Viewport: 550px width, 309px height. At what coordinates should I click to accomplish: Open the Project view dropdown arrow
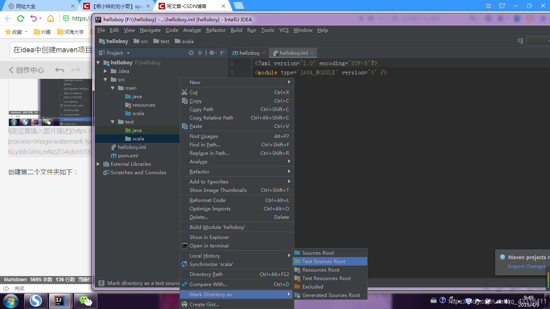(128, 53)
